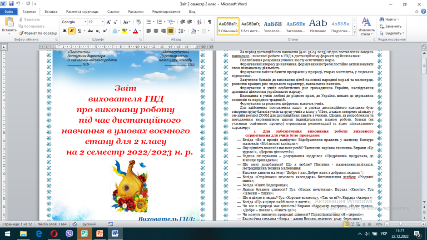427x240 pixels.
Task: Switch to web layout view icon
Action: tap(358, 224)
